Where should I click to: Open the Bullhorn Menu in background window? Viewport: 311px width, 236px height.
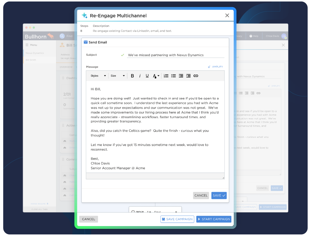pos(31,45)
